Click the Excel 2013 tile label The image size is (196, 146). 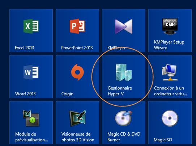[25, 48]
